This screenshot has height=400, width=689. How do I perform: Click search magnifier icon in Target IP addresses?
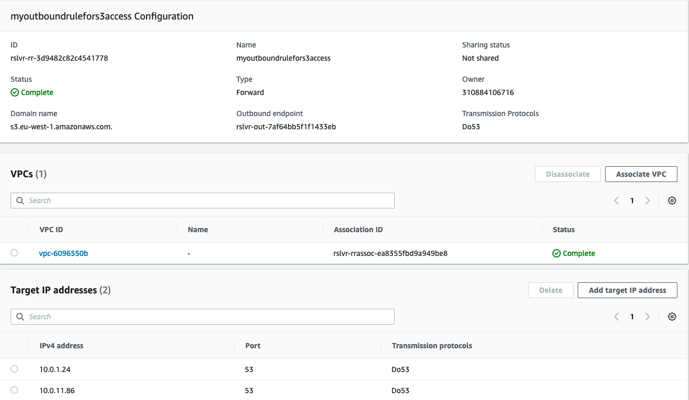tap(20, 317)
